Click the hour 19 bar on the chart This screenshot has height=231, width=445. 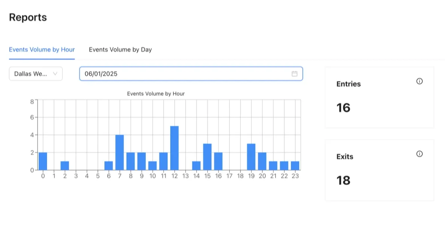click(x=251, y=156)
